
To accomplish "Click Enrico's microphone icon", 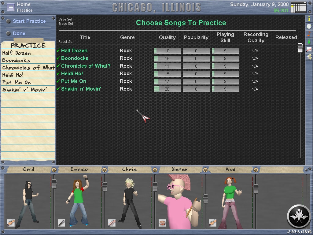I will [61, 223].
